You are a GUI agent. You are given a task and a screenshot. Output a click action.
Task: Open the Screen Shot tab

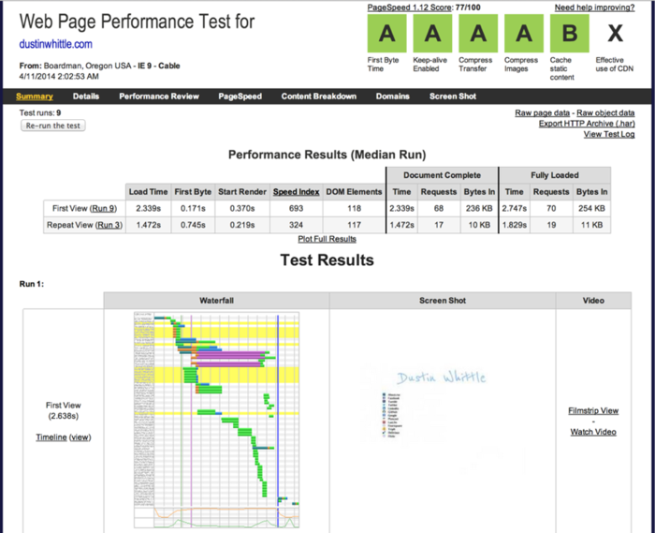(452, 96)
